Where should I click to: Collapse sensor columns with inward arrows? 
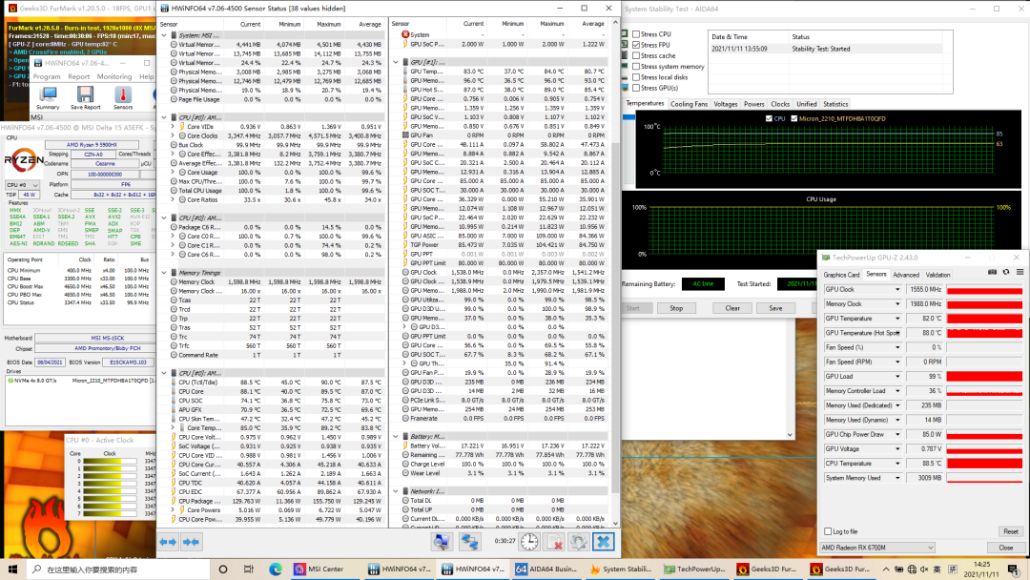tap(191, 542)
